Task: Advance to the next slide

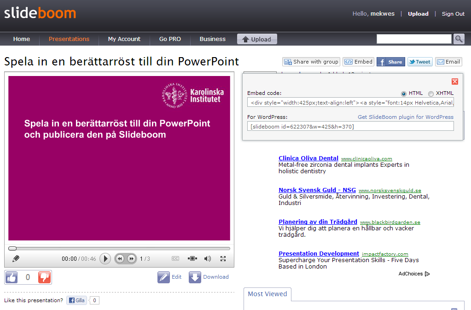Action: coord(131,258)
